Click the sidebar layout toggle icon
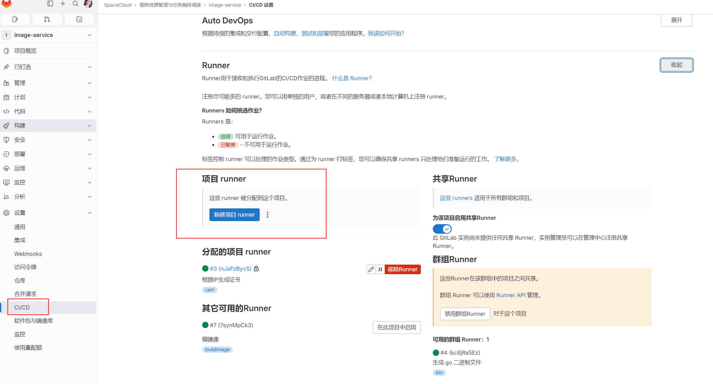713x384 pixels. tap(50, 4)
